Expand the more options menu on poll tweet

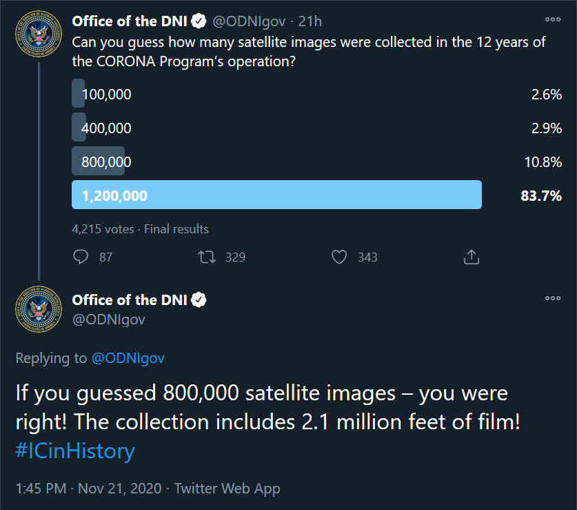click(x=553, y=20)
